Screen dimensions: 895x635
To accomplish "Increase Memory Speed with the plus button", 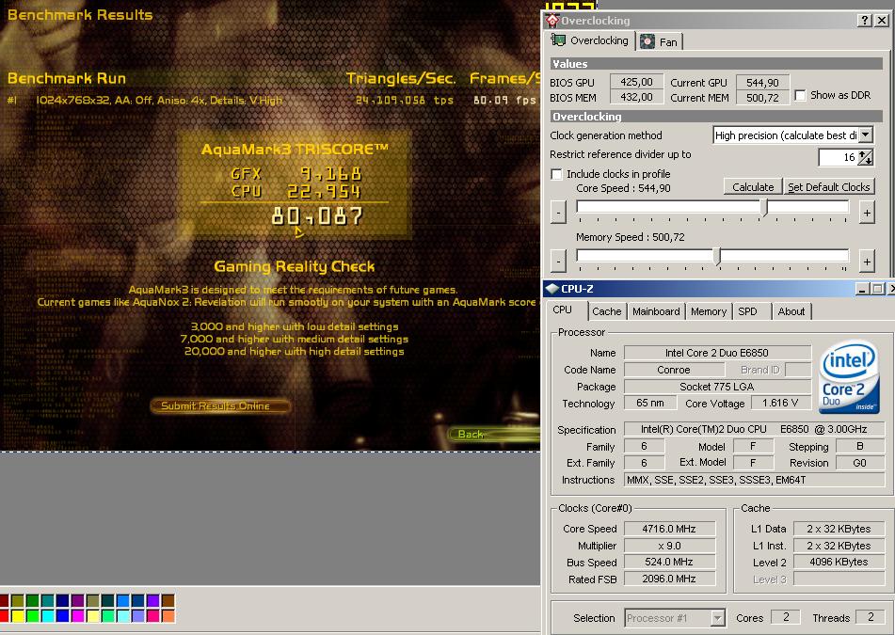I will point(867,262).
